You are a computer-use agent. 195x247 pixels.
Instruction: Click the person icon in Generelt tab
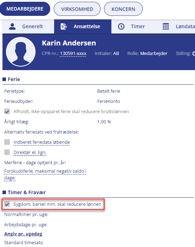click(x=12, y=26)
